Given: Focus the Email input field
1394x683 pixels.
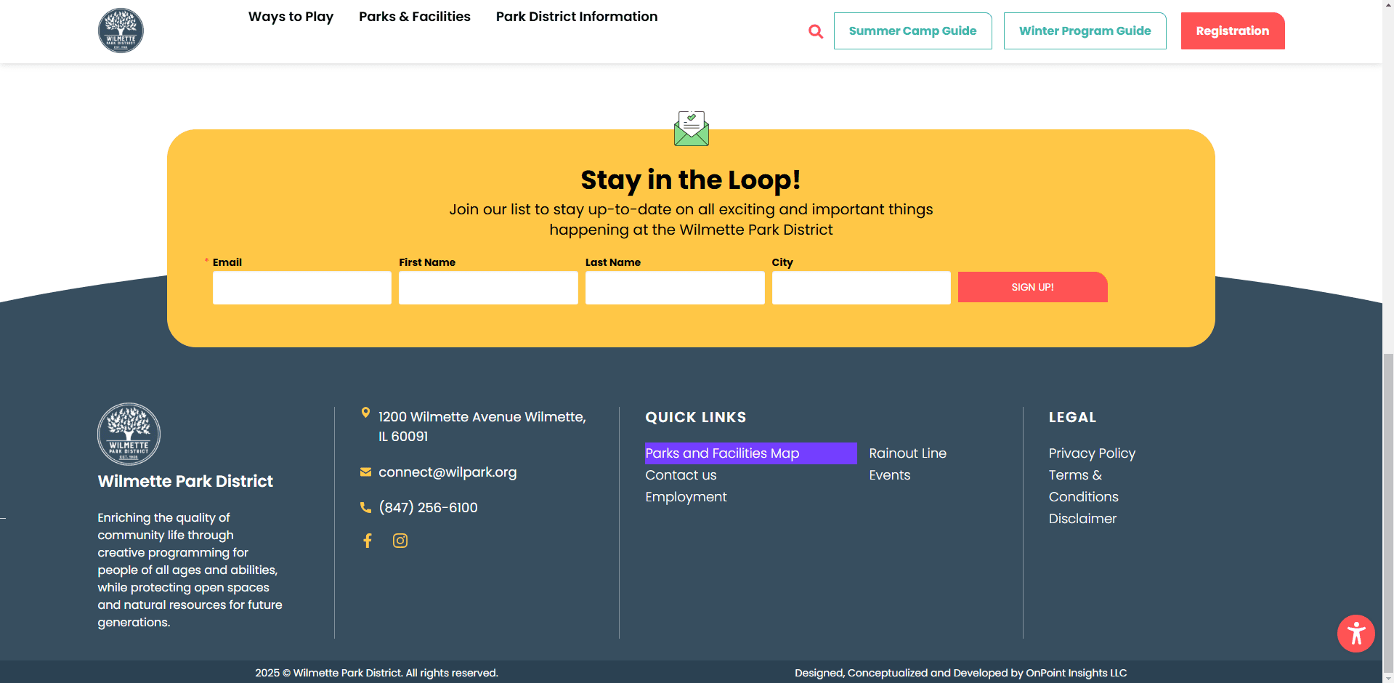Looking at the screenshot, I should point(301,288).
